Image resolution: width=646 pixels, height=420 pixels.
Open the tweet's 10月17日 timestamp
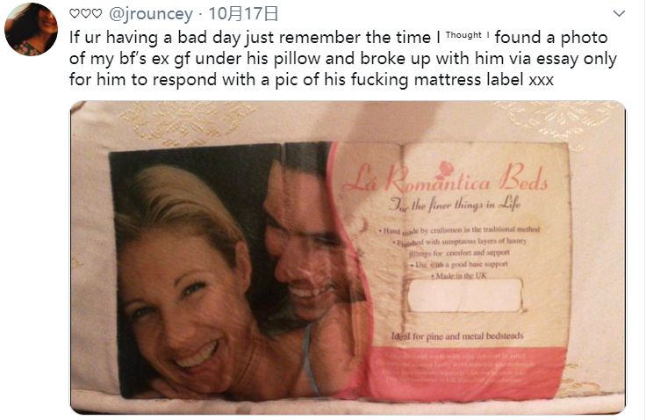pos(243,14)
